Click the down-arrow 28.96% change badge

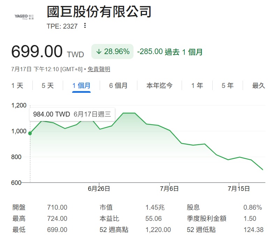(112, 51)
